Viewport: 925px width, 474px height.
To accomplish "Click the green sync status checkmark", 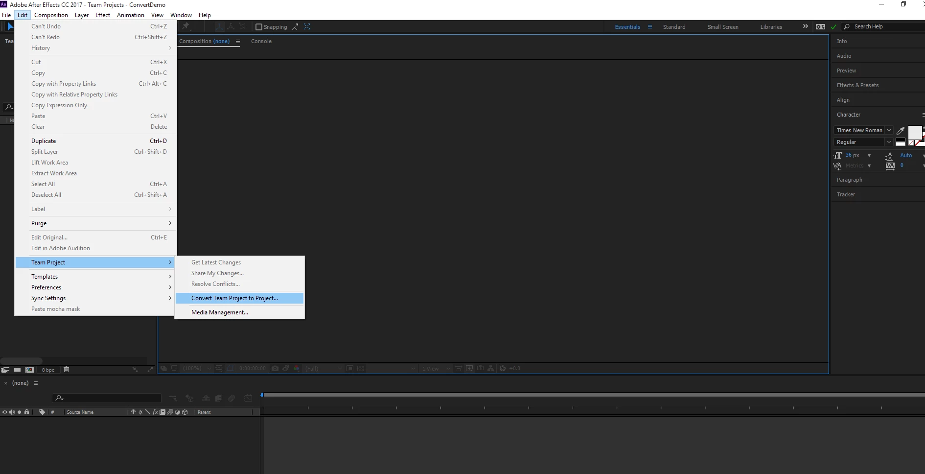I will click(x=833, y=27).
